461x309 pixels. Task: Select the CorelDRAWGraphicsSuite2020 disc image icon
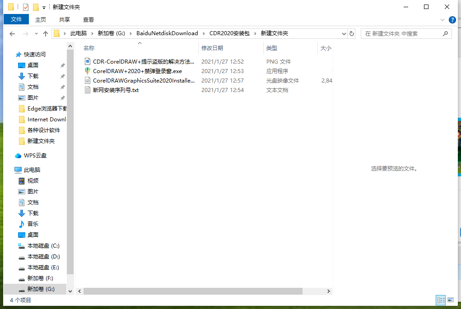87,80
